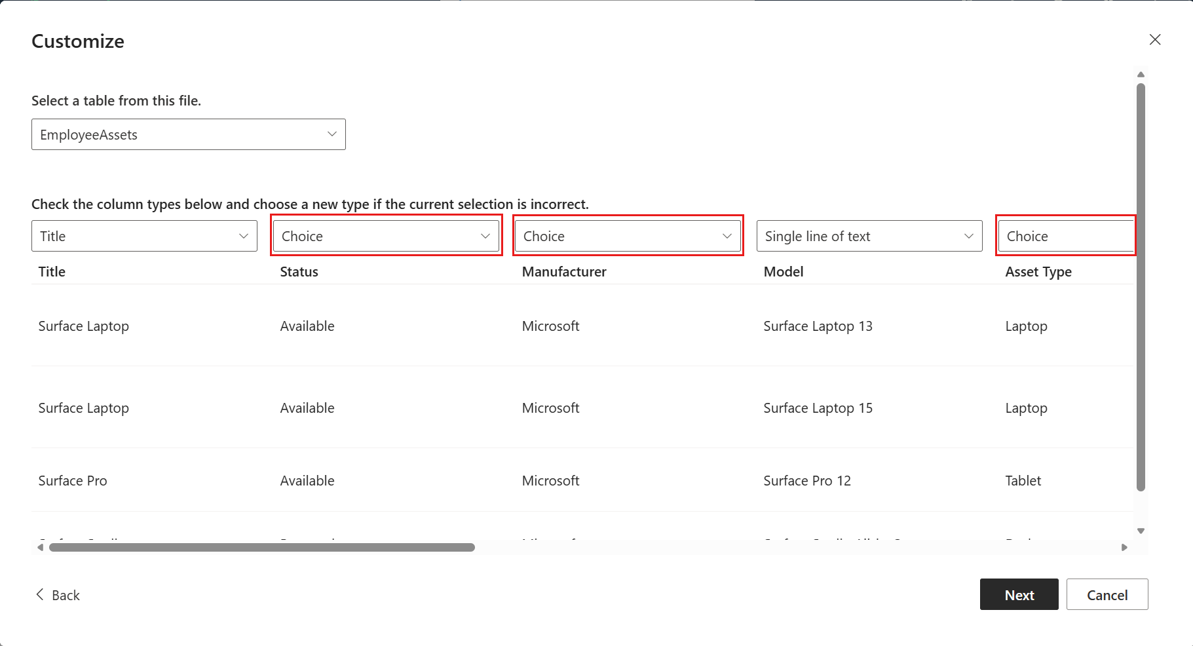Click Laptop cell in Surface Laptop 15 row
Viewport: 1193px width, 646px height.
[1026, 408]
